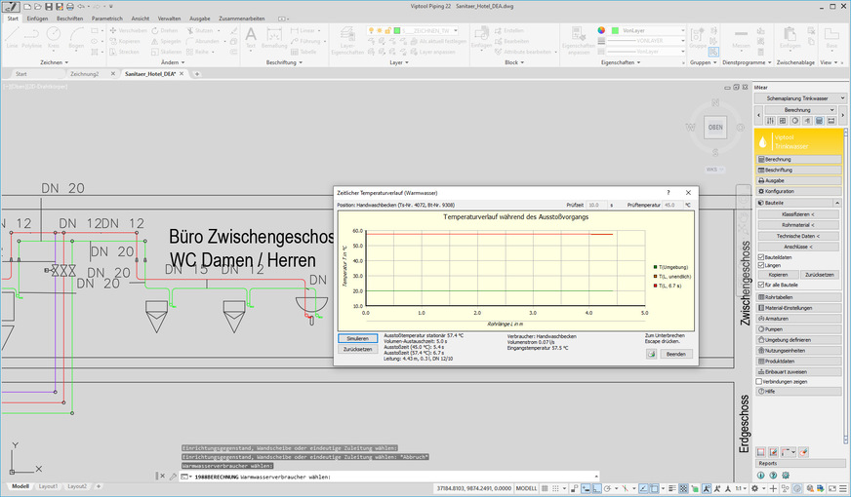Click the ViewCube OBEN face
Image resolution: width=851 pixels, height=497 pixels.
[715, 128]
